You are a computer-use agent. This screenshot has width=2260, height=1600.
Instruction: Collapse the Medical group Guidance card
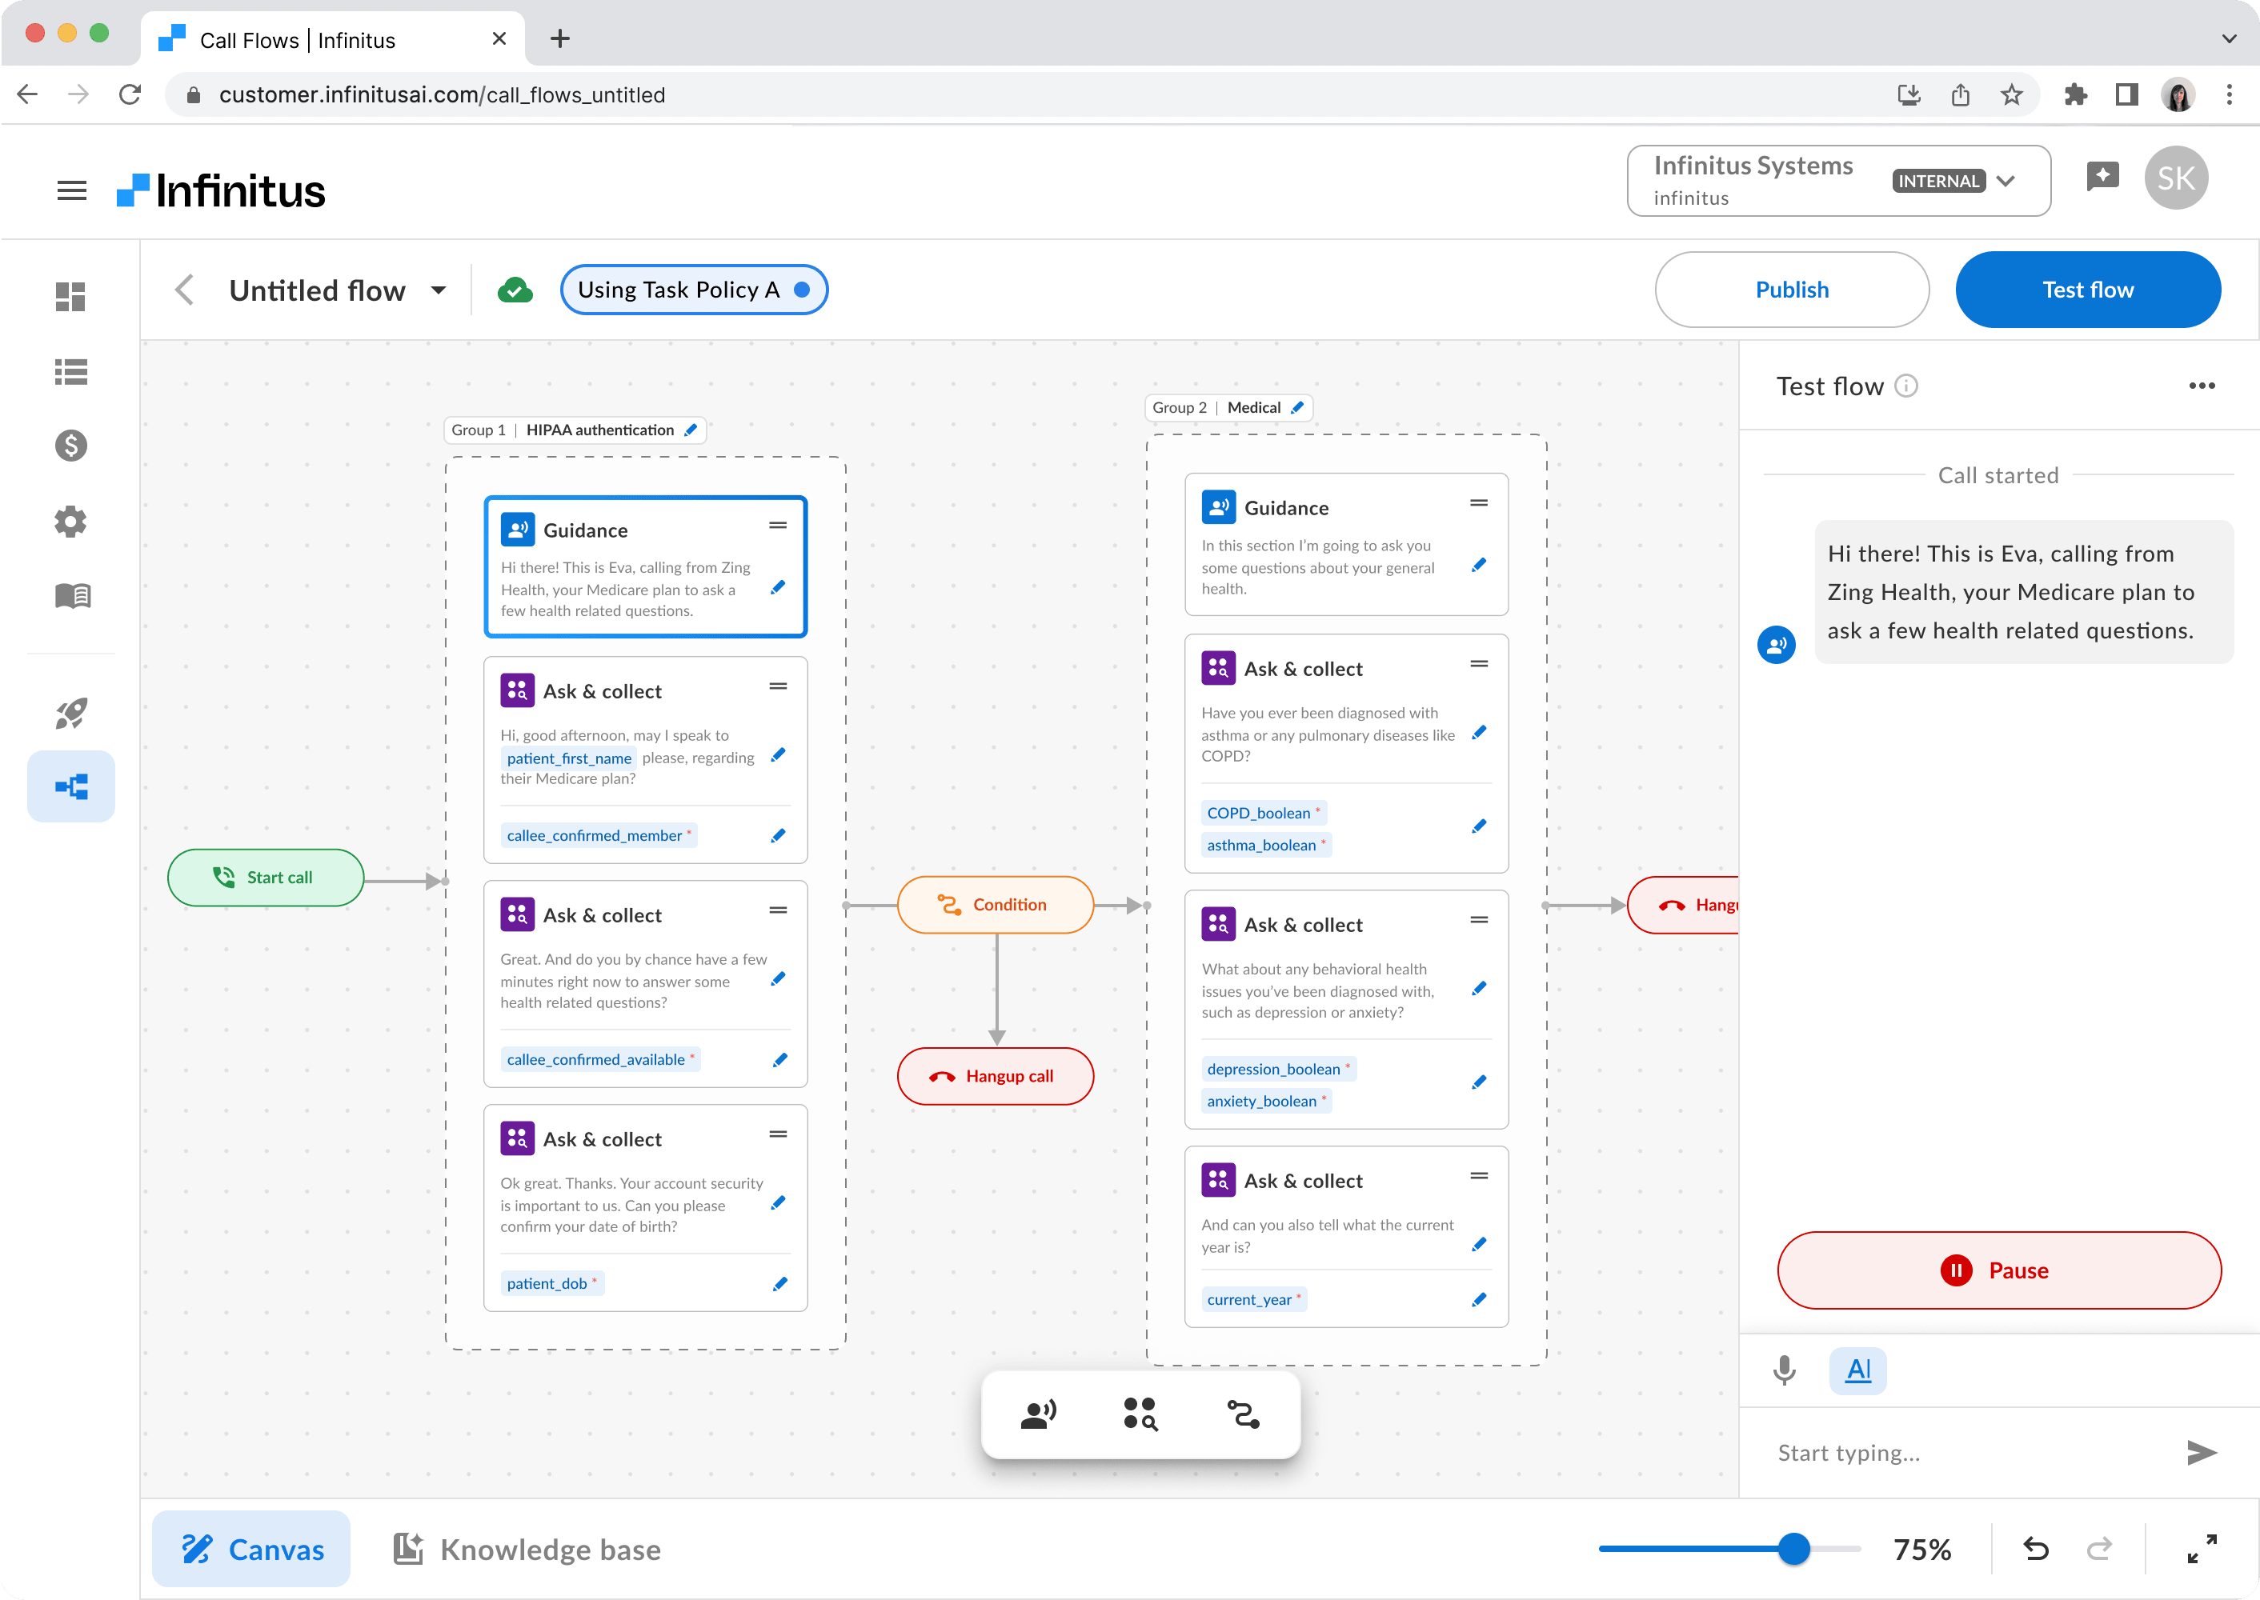[1478, 503]
